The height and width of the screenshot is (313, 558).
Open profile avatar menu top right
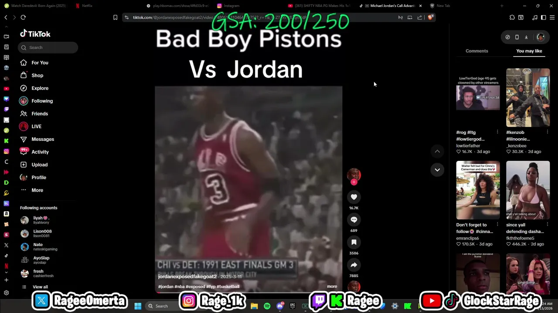(x=541, y=37)
